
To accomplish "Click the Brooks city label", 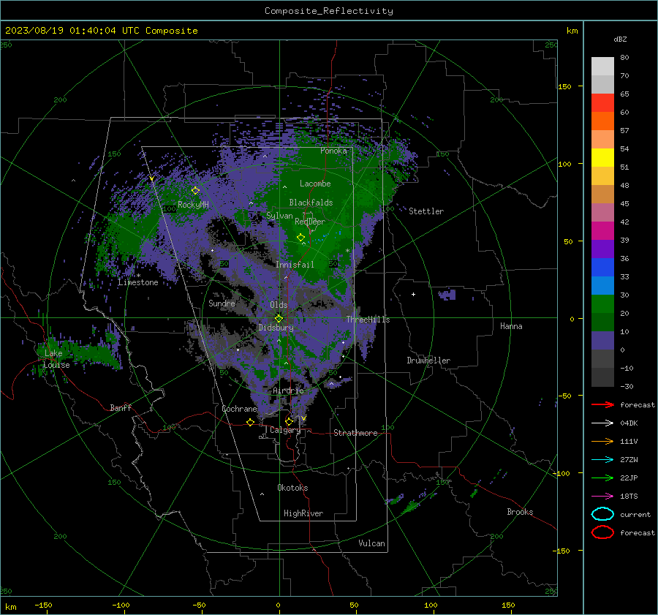I will [520, 512].
